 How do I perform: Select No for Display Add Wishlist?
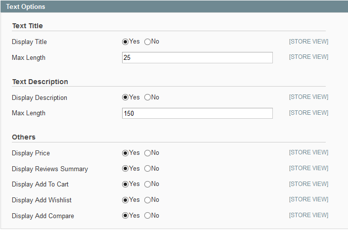tap(147, 200)
